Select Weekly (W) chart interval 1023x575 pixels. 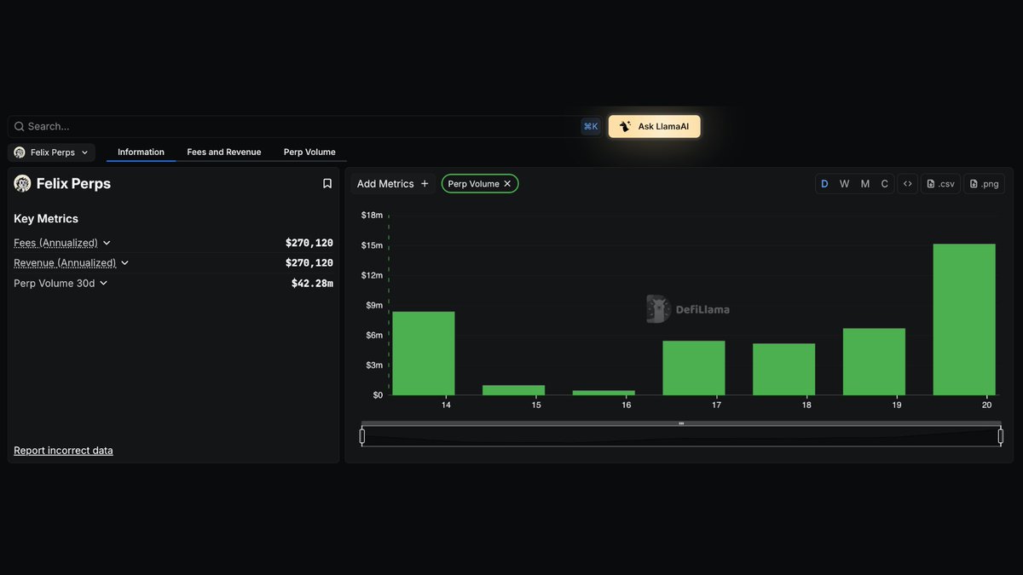tap(844, 183)
